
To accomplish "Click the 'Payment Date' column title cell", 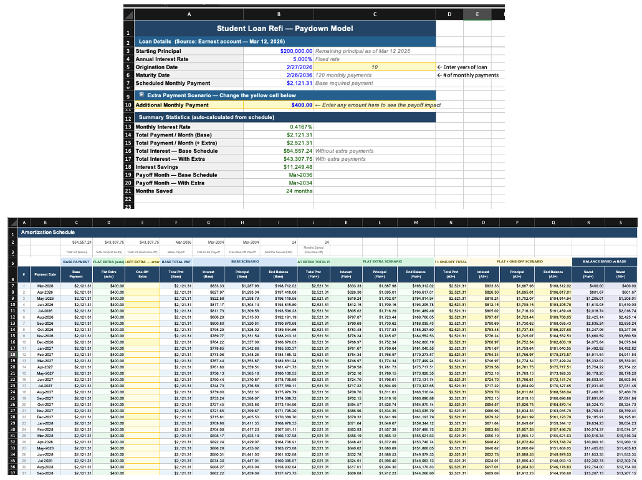I will (x=45, y=274).
